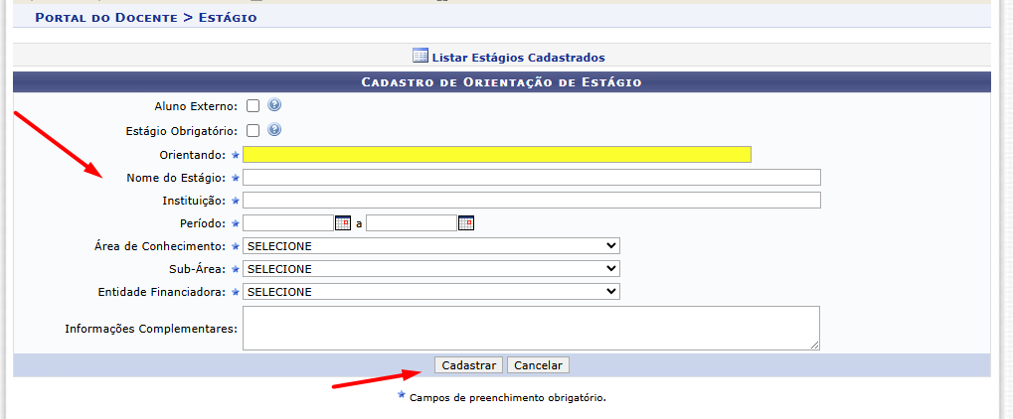Enable the Estágio Obrigatório checkbox

pos(253,131)
